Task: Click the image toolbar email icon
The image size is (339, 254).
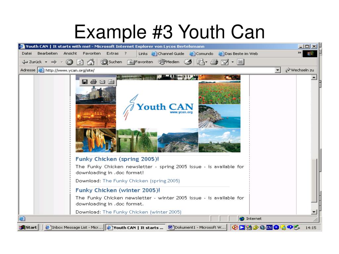Action: coord(102,82)
